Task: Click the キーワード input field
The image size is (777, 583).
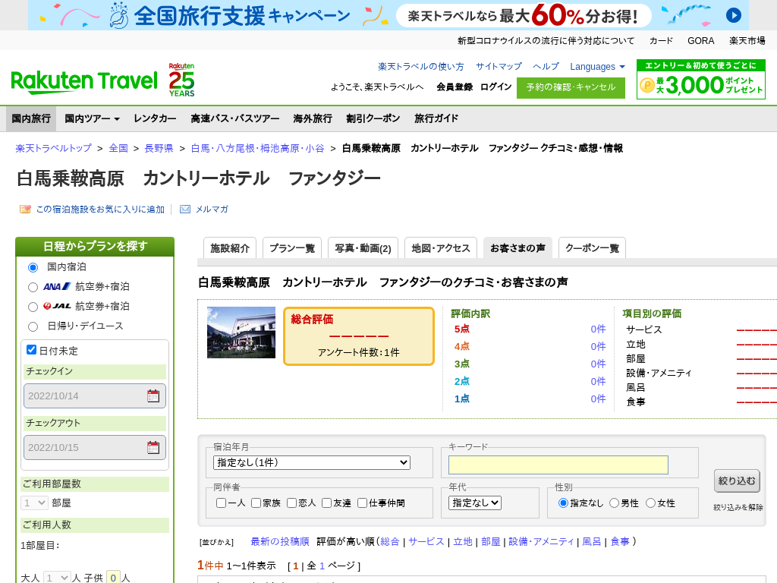Action: click(x=558, y=465)
